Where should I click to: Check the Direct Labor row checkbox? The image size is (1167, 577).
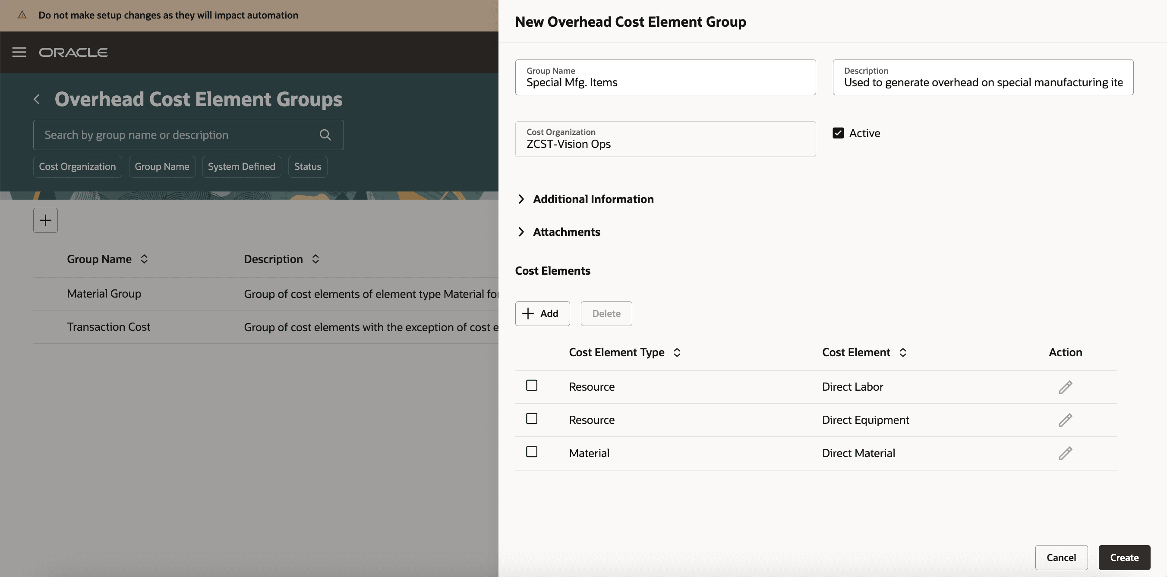coord(531,386)
